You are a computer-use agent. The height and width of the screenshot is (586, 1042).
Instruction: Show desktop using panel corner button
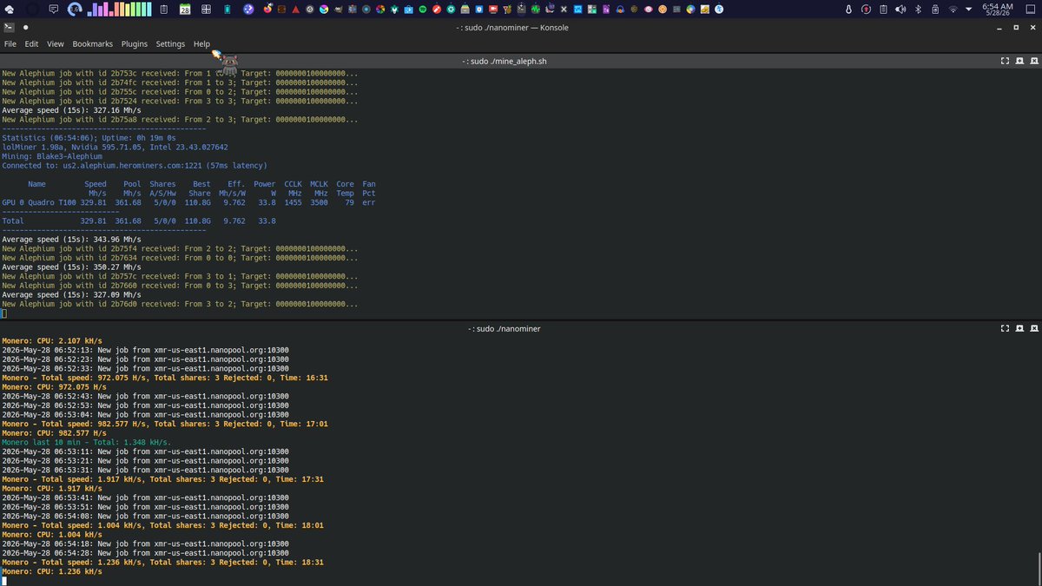[1030, 9]
